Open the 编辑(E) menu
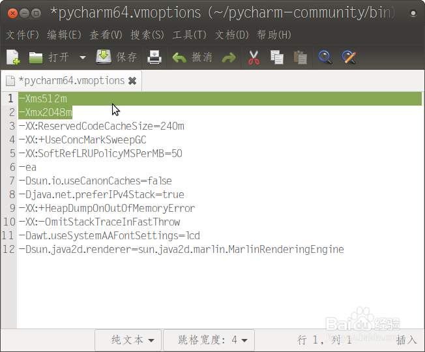This screenshot has width=425, height=352. coord(65,35)
